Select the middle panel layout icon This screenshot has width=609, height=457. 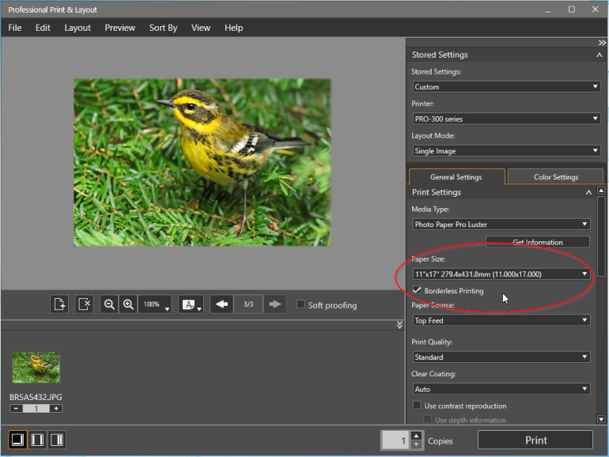36,439
